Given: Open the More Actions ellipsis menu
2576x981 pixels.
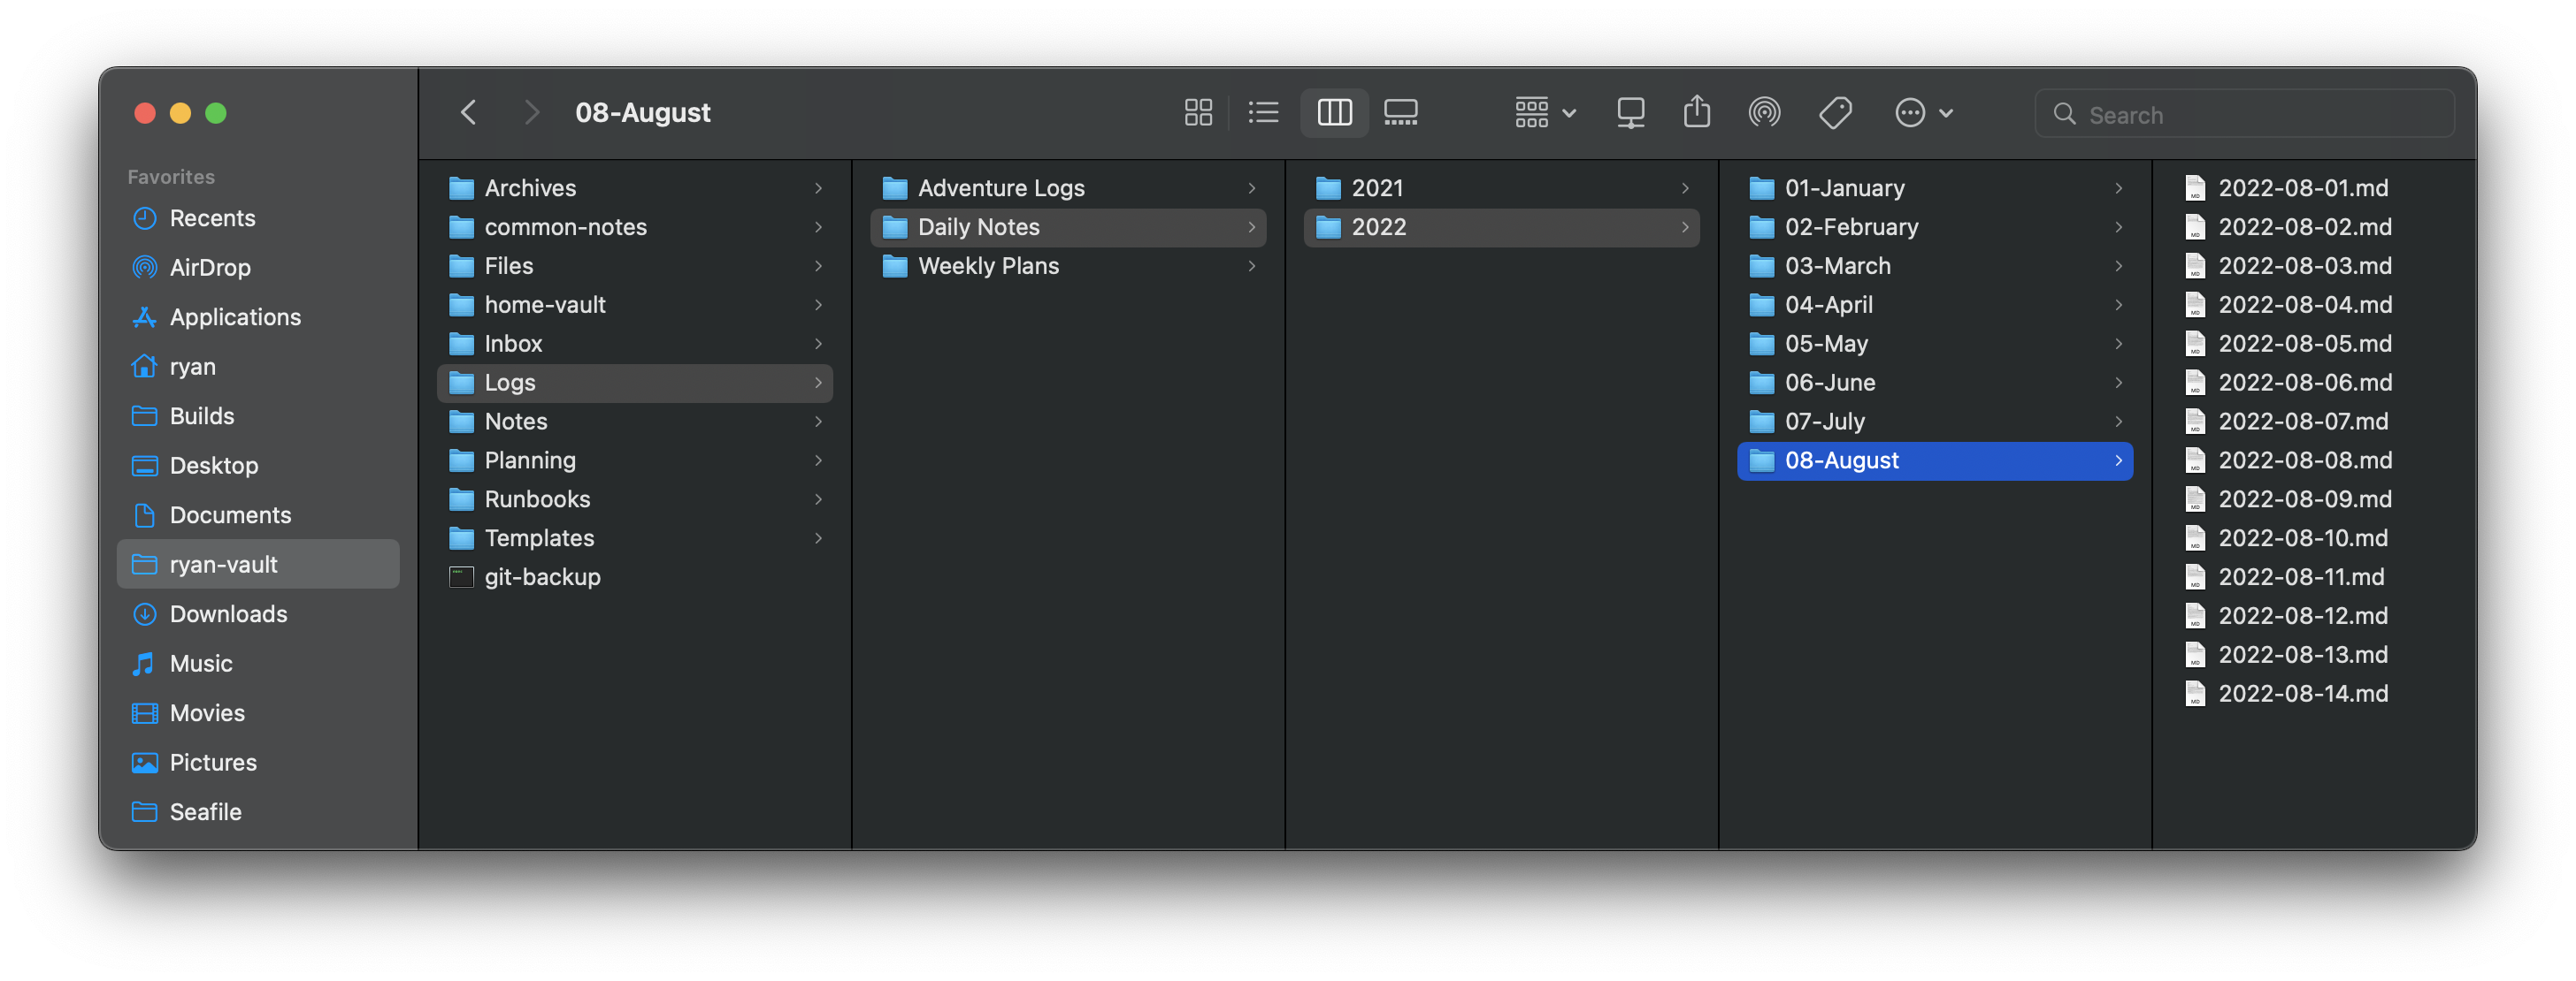Looking at the screenshot, I should pos(1922,113).
